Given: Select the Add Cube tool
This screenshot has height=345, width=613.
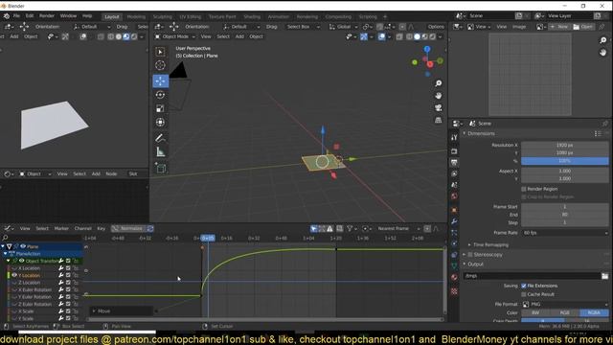Looking at the screenshot, I should [x=160, y=169].
